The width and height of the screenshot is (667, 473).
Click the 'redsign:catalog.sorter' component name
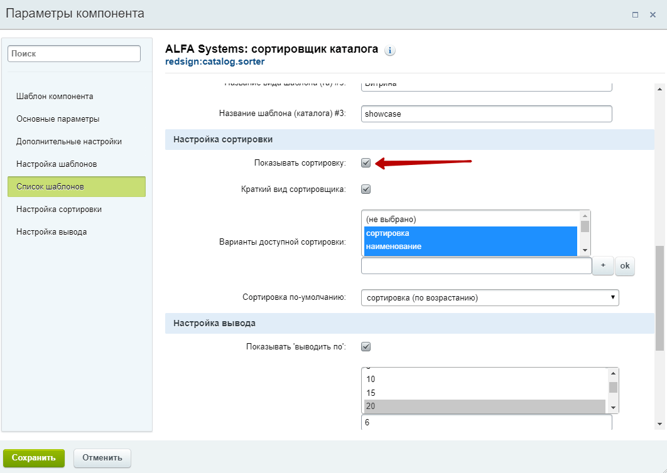pyautogui.click(x=215, y=61)
